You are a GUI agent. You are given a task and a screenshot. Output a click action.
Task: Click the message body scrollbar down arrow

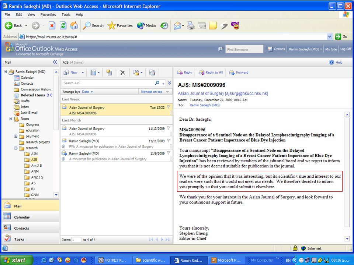pyautogui.click(x=347, y=239)
